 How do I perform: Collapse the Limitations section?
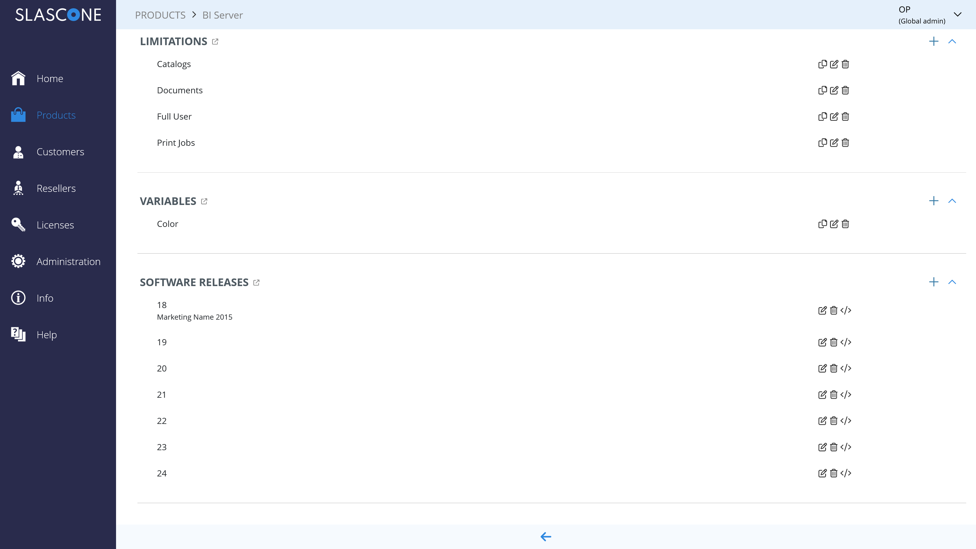click(x=952, y=41)
